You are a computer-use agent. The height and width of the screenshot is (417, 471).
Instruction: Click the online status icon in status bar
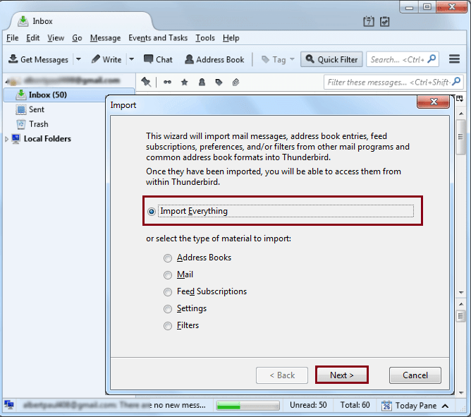[x=9, y=405]
